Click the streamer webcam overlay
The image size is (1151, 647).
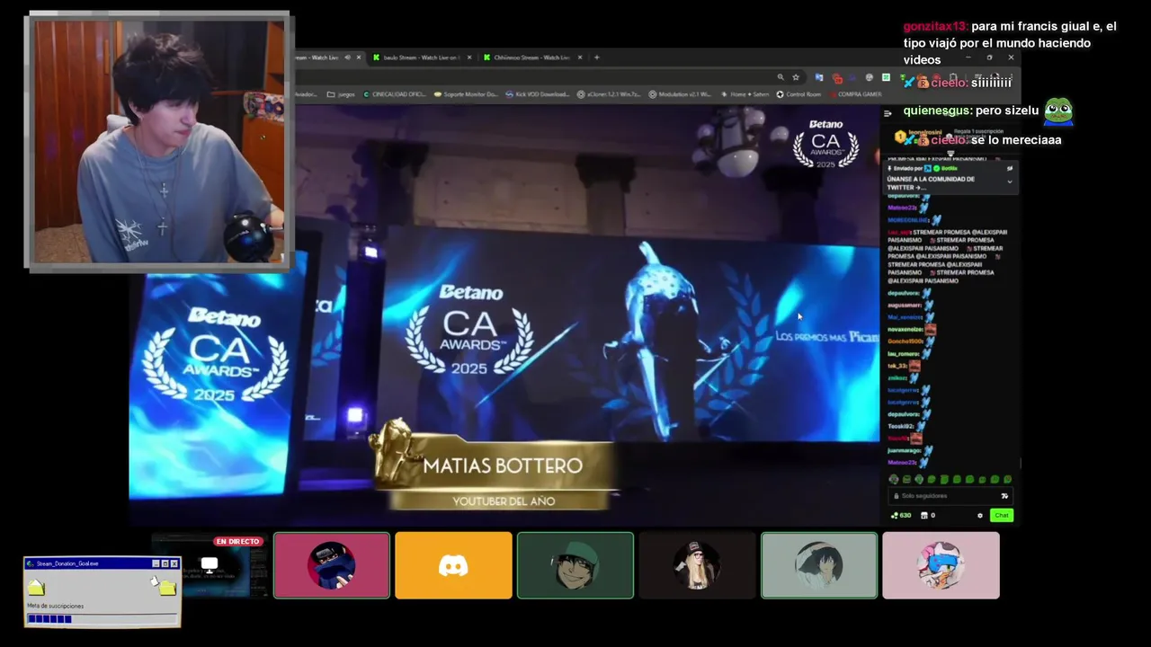tap(158, 141)
